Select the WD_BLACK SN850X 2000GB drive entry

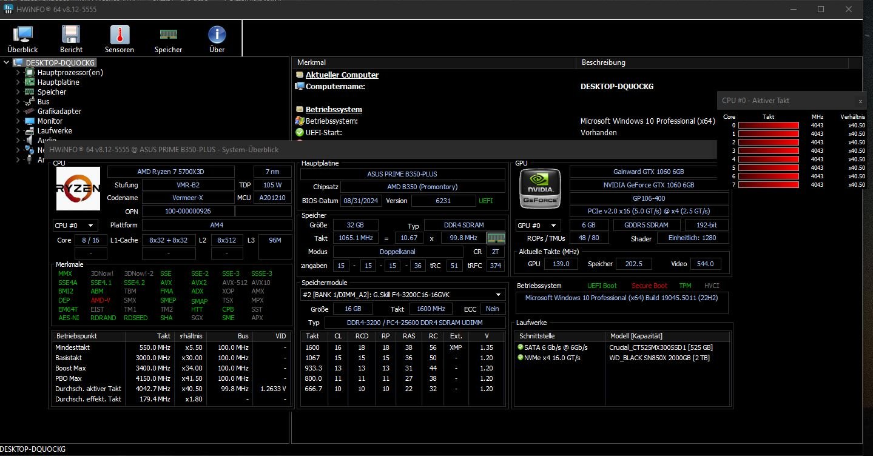coord(659,358)
